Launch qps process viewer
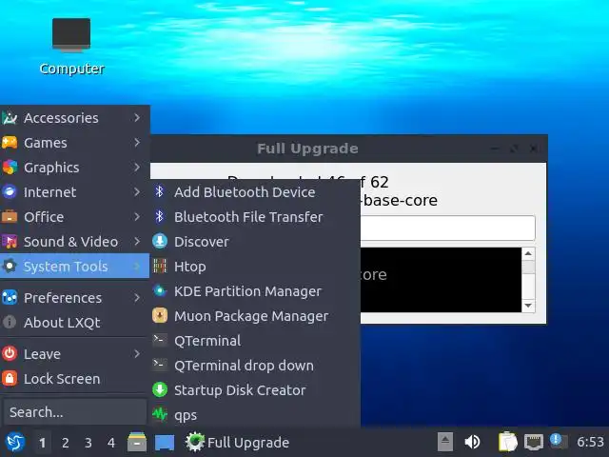This screenshot has height=457, width=609. (256, 415)
